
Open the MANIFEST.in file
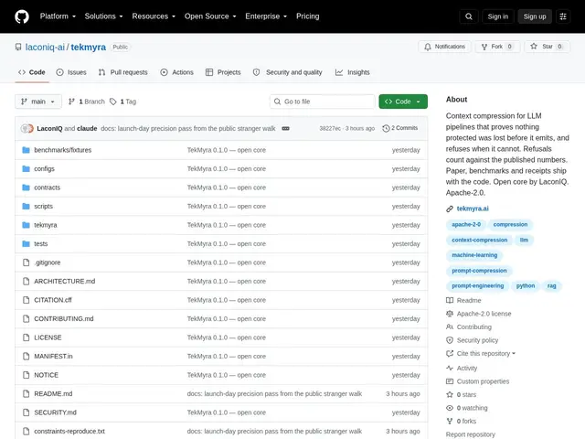pos(53,356)
